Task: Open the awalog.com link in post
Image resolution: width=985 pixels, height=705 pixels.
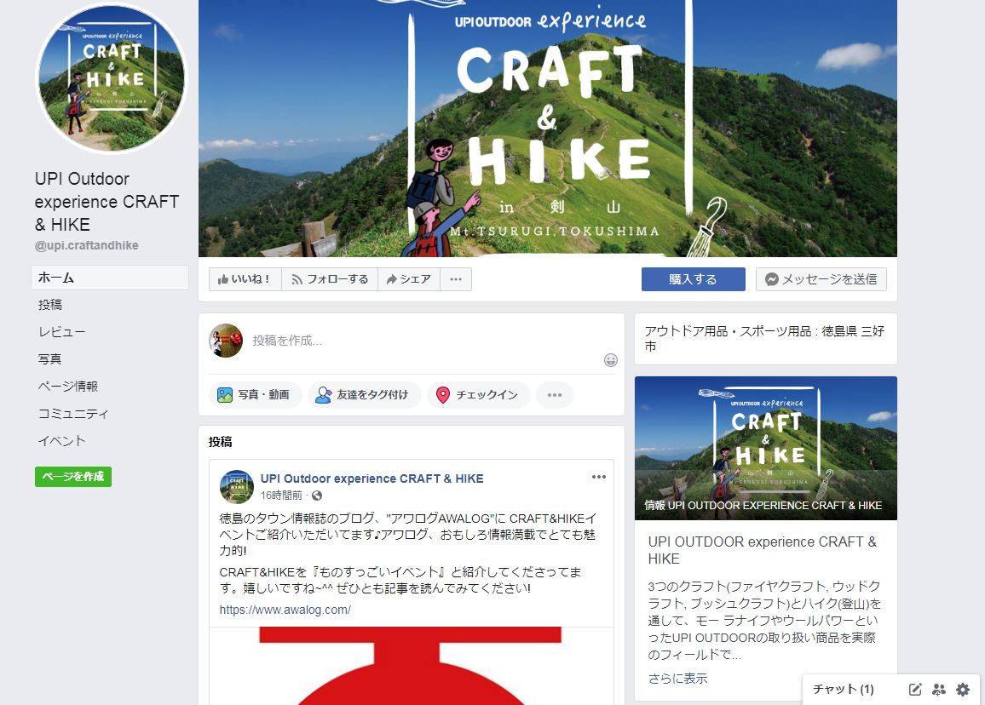Action: pyautogui.click(x=285, y=610)
